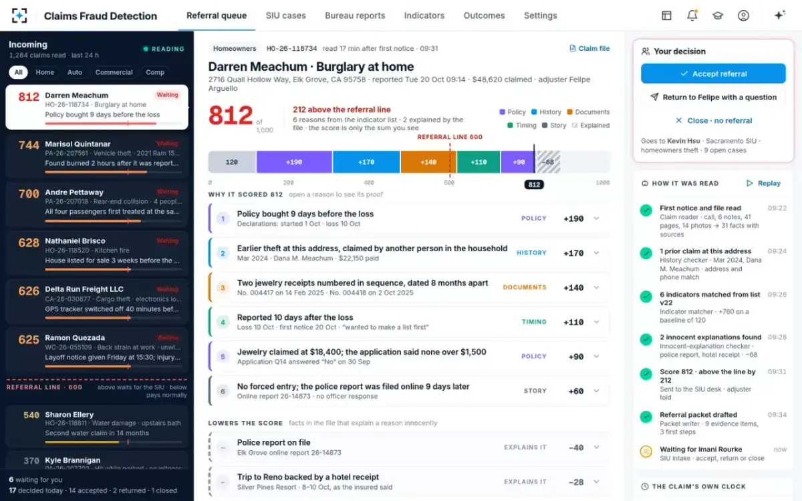Click the purple +190 score bar segment
This screenshot has height=501, width=802.
tap(294, 162)
